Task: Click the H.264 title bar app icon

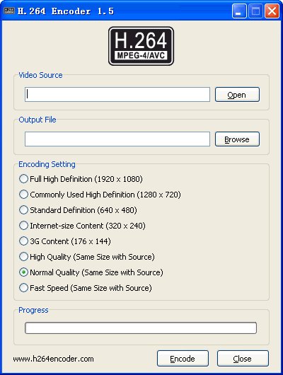Action: coord(9,11)
